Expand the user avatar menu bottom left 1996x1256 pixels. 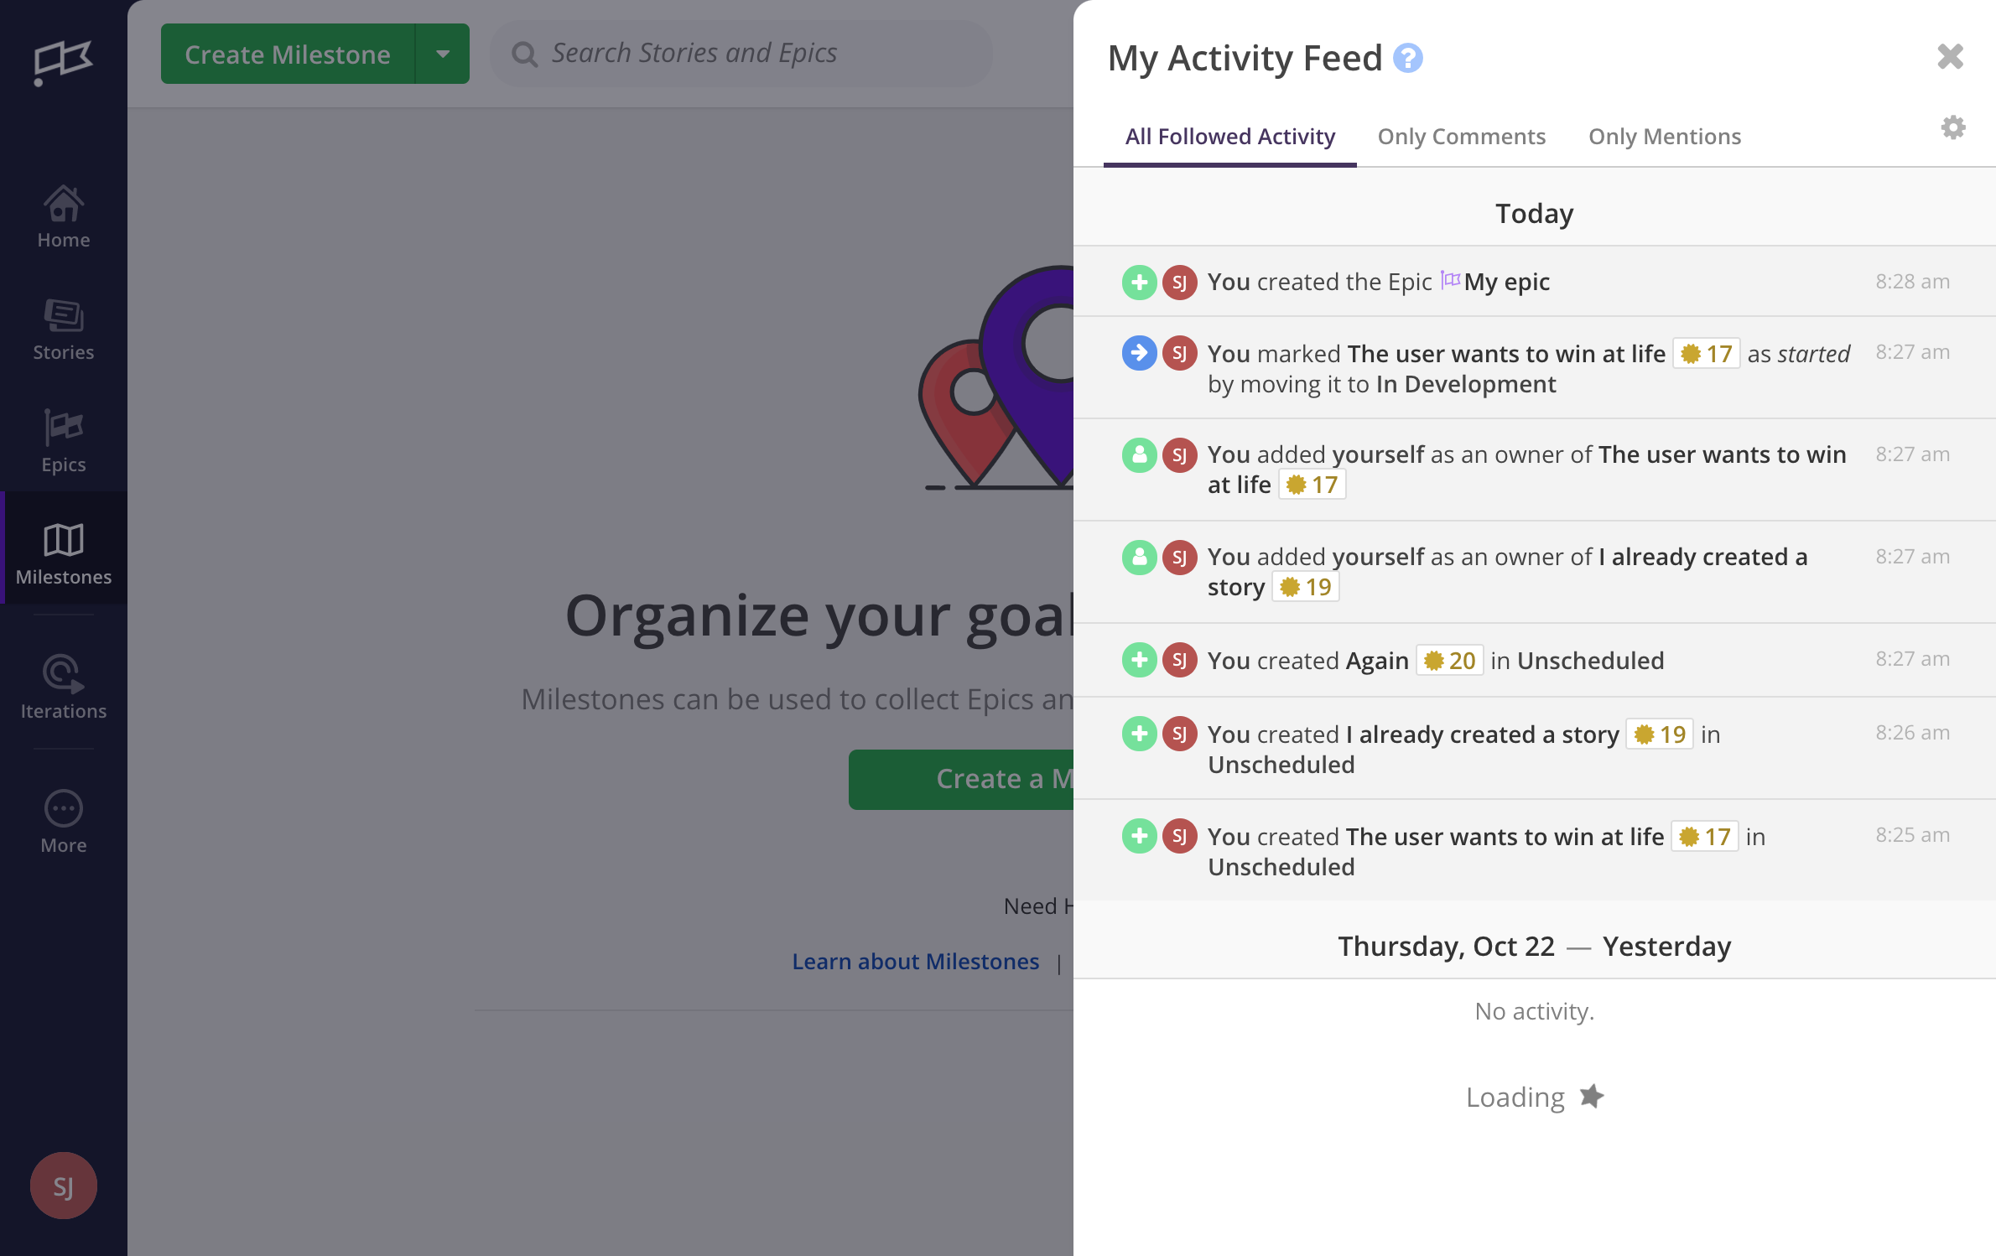[62, 1185]
